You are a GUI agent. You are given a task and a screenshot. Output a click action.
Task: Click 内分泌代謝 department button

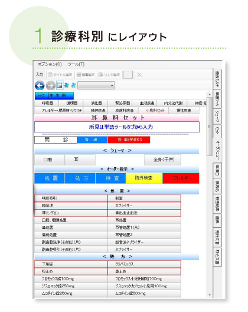click(x=172, y=103)
